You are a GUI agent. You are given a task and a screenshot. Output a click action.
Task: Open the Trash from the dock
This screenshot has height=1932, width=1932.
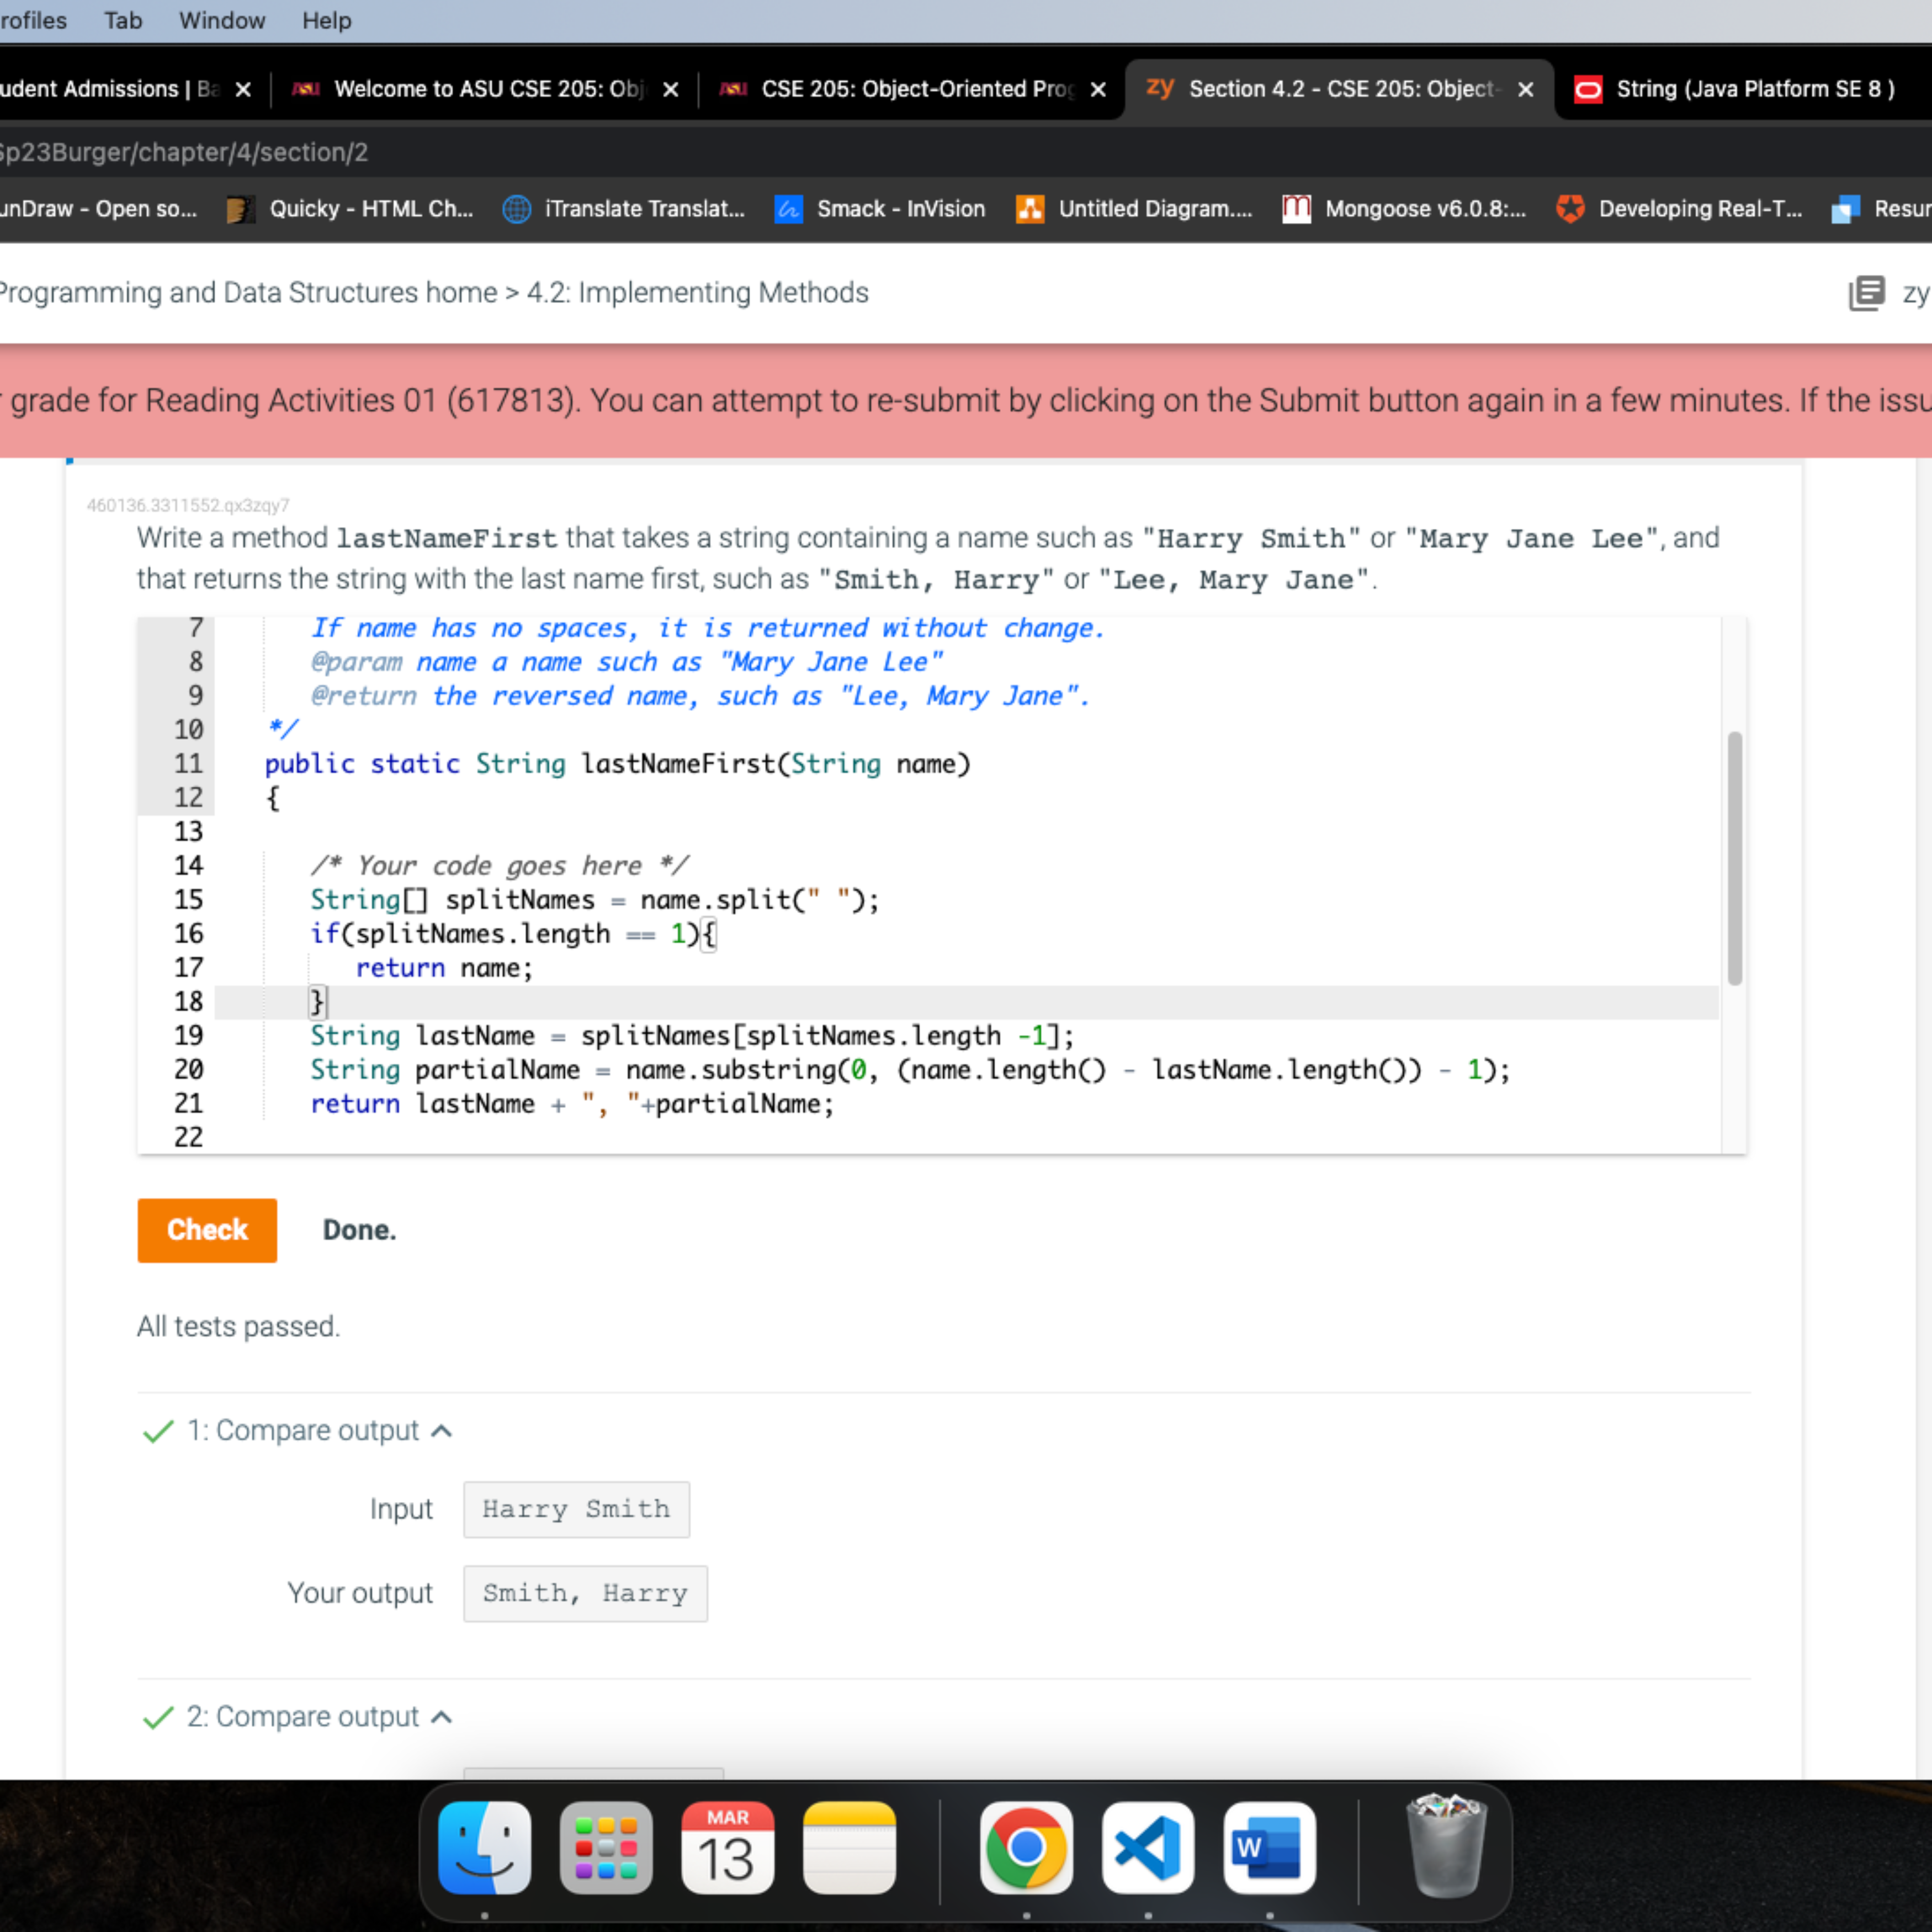click(x=1446, y=1846)
